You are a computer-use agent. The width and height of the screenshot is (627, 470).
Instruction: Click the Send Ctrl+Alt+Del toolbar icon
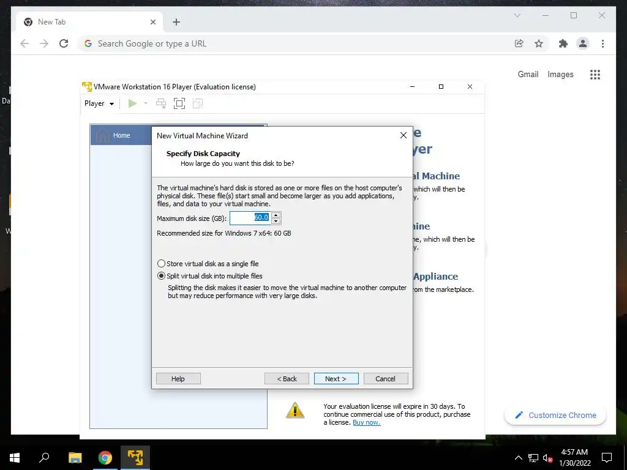click(161, 103)
